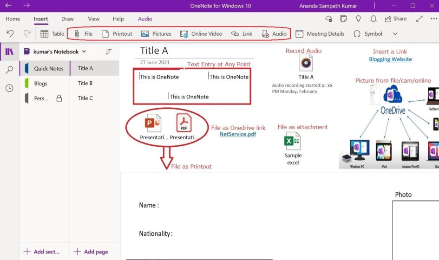
Task: Open the NetService.pdf link
Action: coord(238,134)
